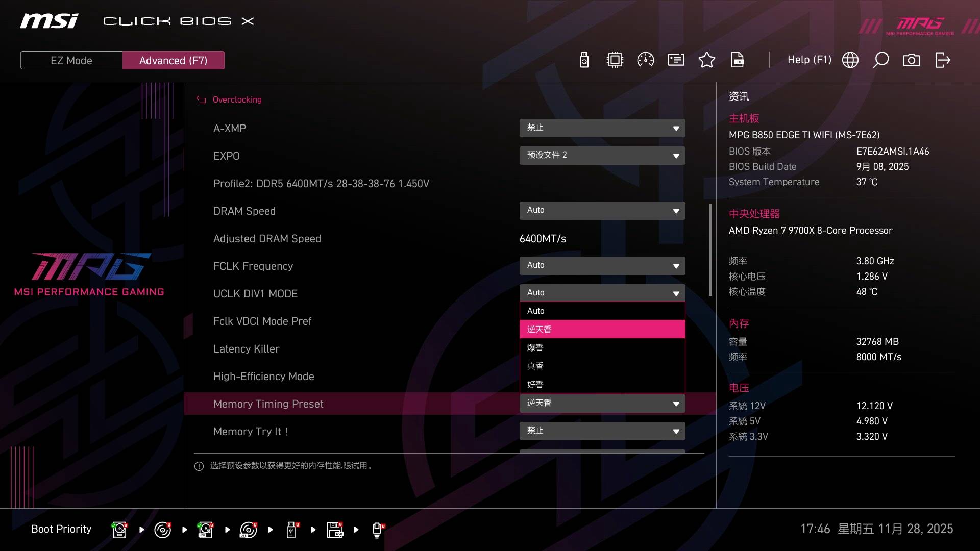Expand the A-XMP dropdown

point(602,128)
